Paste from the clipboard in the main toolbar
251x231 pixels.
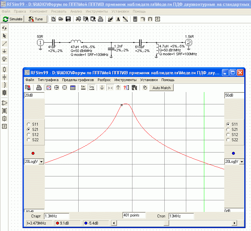coord(93,19)
